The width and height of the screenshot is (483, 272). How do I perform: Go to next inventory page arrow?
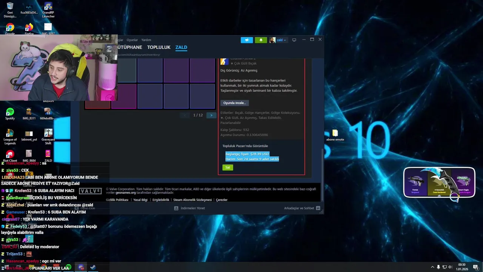[211, 115]
